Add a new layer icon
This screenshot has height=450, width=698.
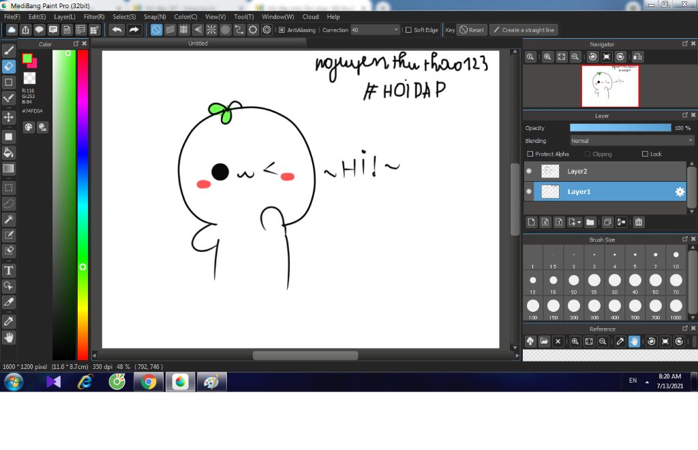531,222
